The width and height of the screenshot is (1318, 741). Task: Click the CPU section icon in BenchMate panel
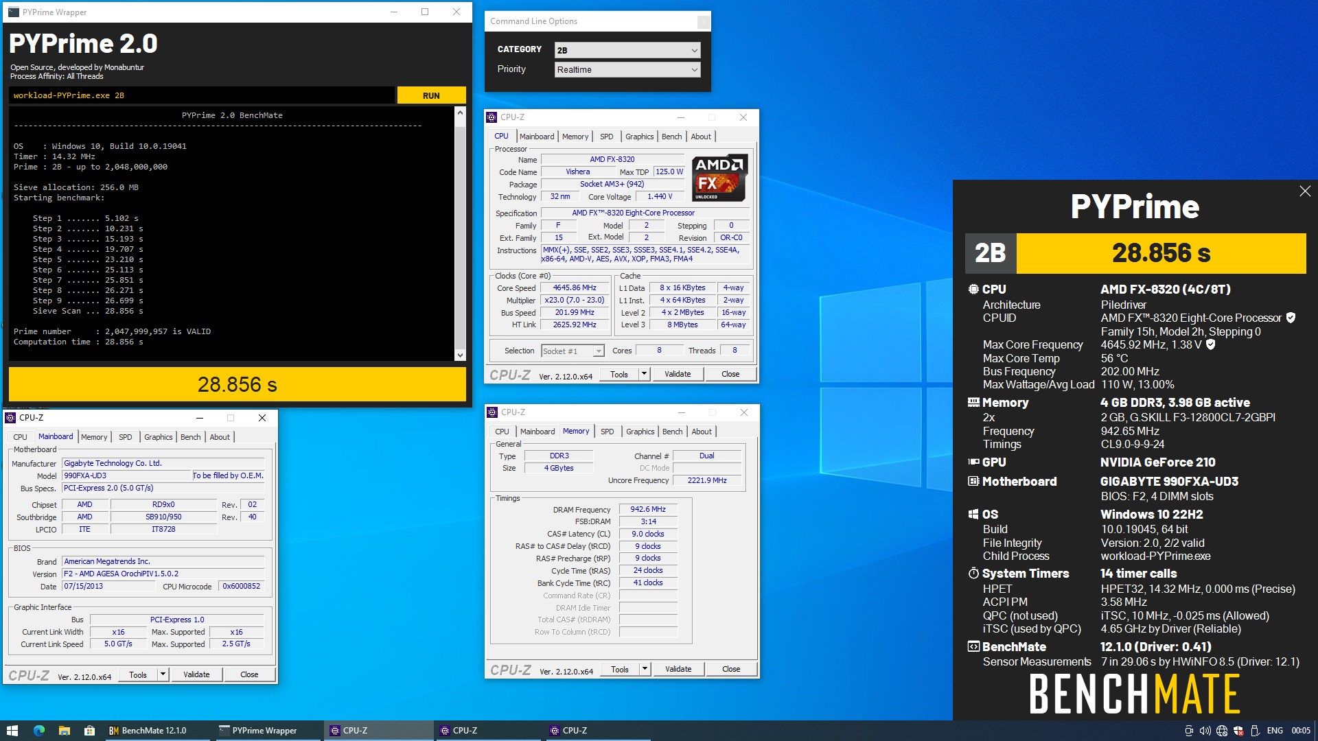coord(973,290)
